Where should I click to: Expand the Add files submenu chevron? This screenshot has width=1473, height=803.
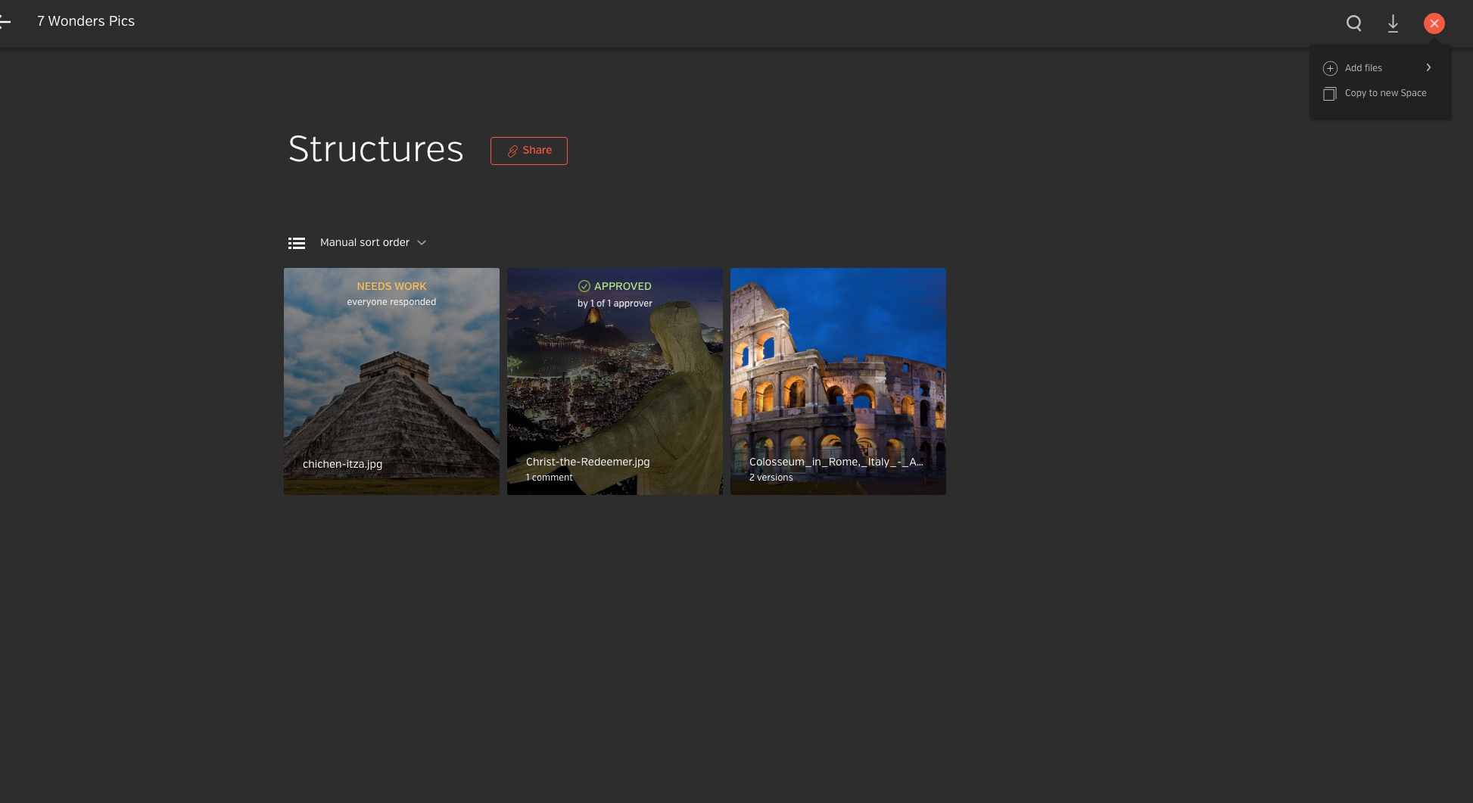(x=1428, y=67)
